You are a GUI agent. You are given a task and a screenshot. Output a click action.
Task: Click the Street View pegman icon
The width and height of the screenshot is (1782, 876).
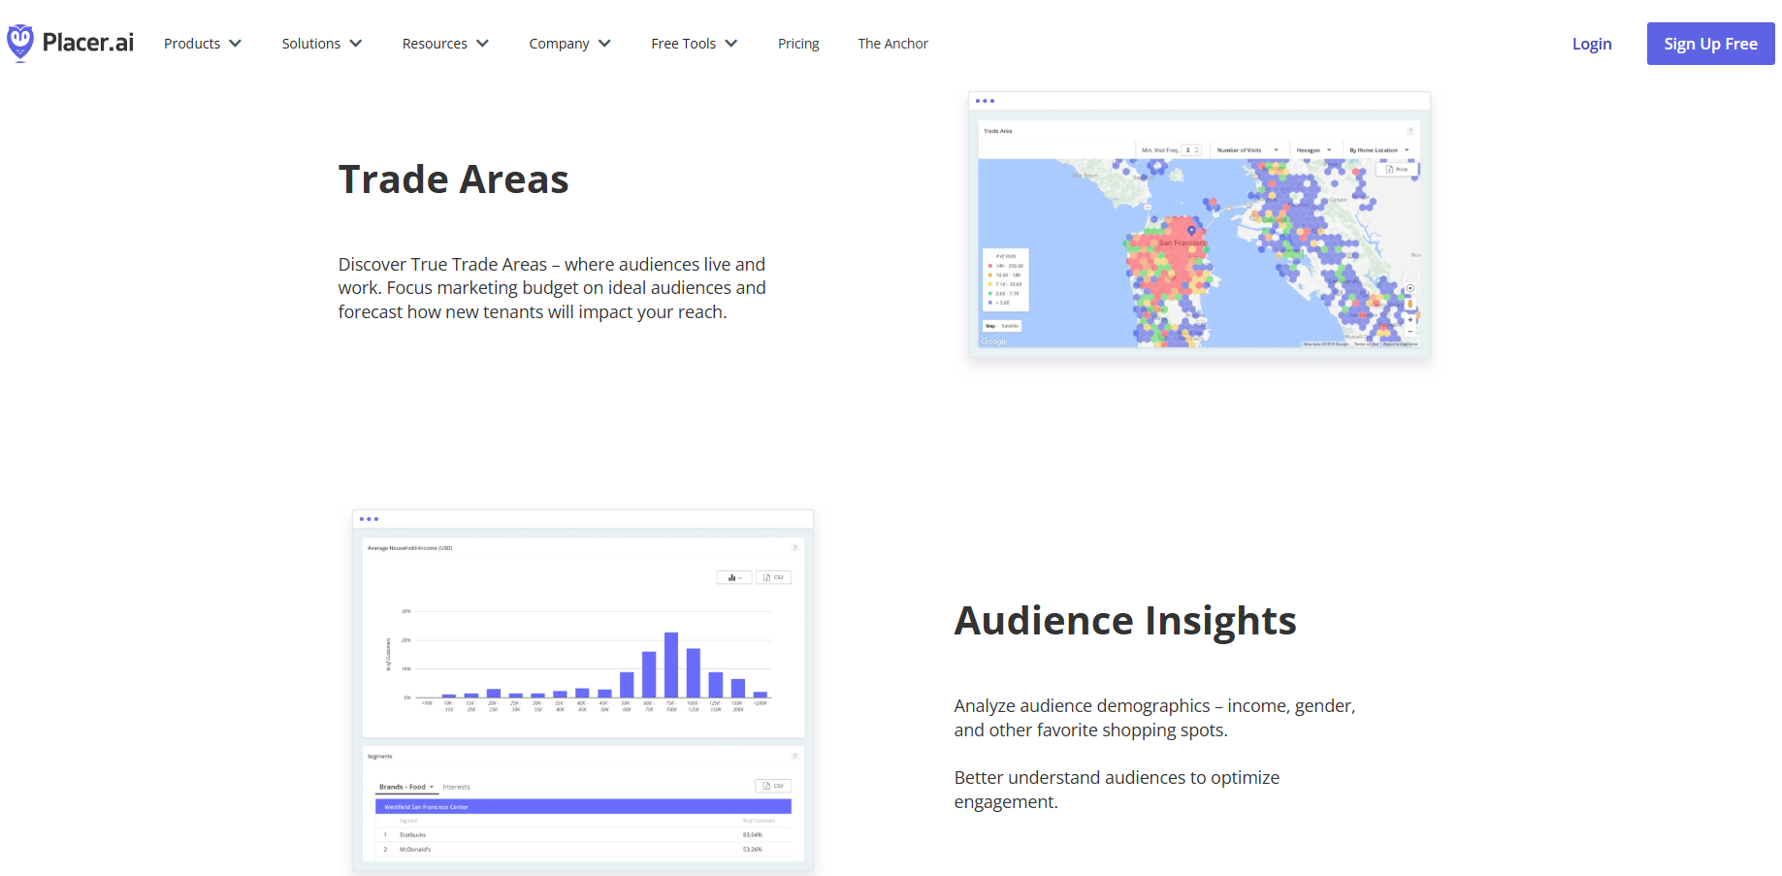point(1410,304)
